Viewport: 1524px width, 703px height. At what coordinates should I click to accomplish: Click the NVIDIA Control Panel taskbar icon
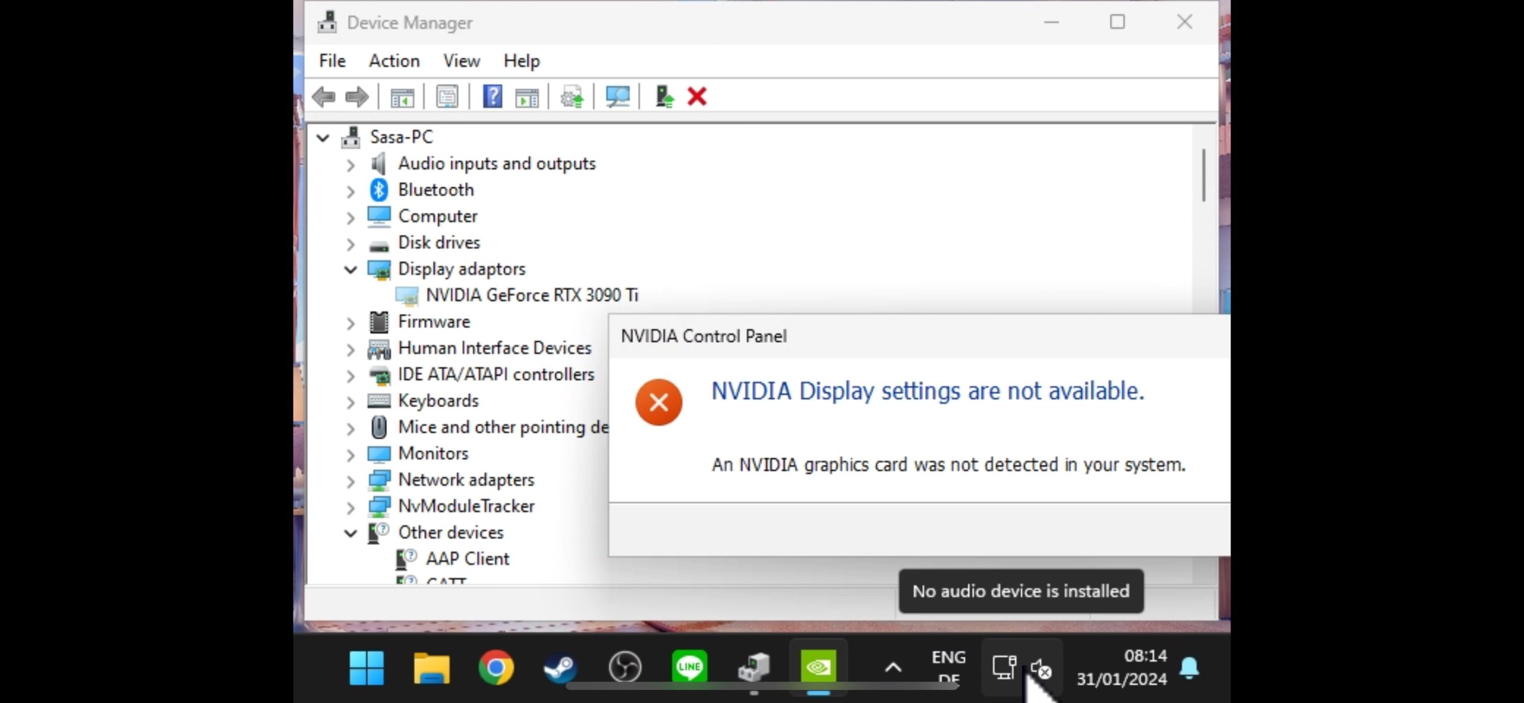[x=819, y=667]
